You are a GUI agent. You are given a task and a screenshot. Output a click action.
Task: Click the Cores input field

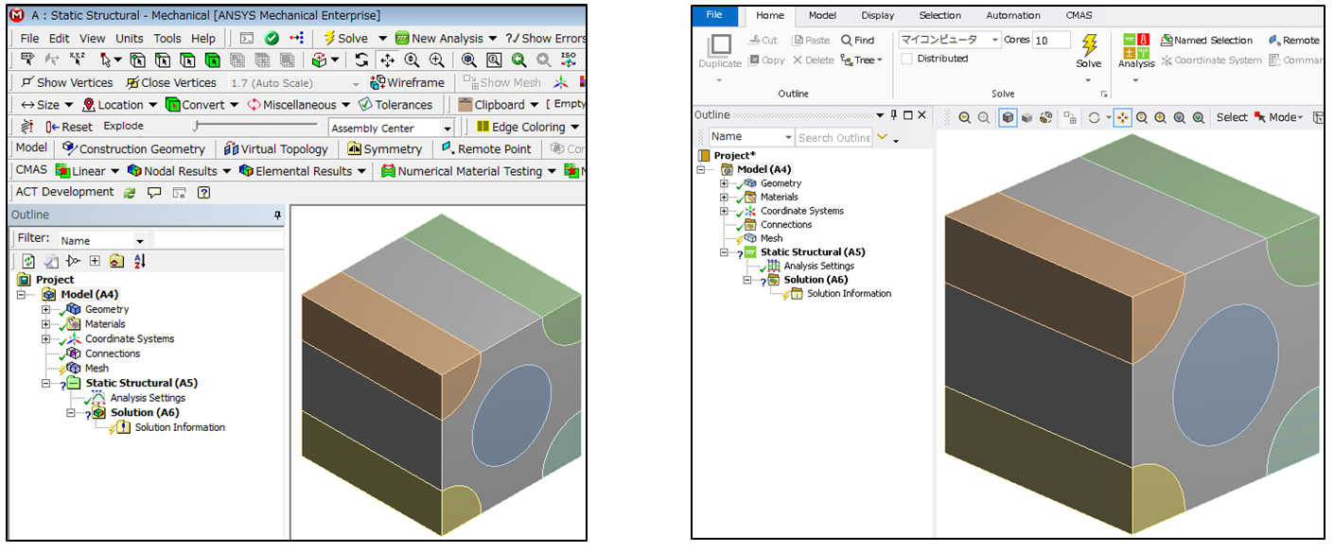1051,40
